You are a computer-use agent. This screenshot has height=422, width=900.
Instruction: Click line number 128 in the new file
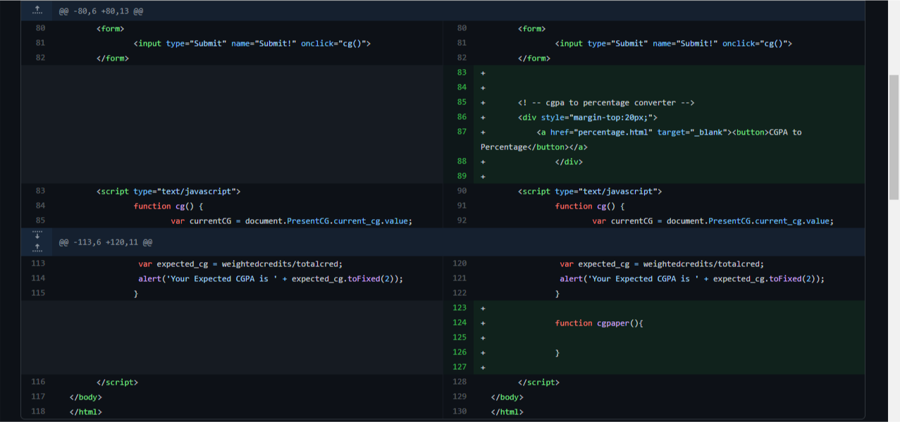point(460,382)
